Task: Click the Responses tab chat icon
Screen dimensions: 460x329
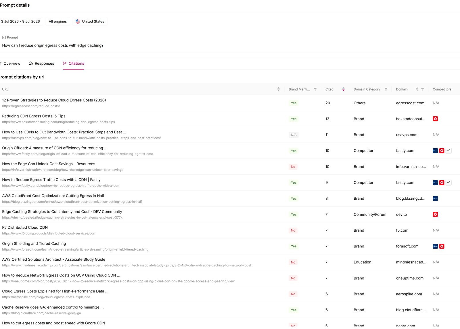Action: (x=31, y=64)
